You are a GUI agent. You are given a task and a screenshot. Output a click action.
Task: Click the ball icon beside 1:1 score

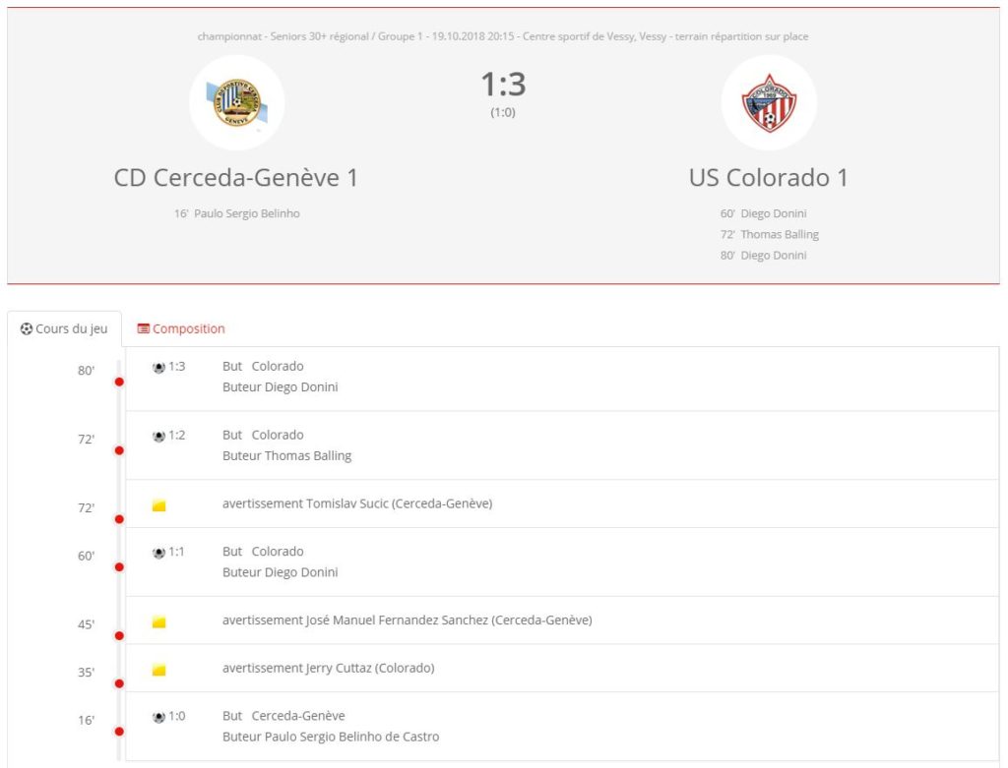(158, 553)
